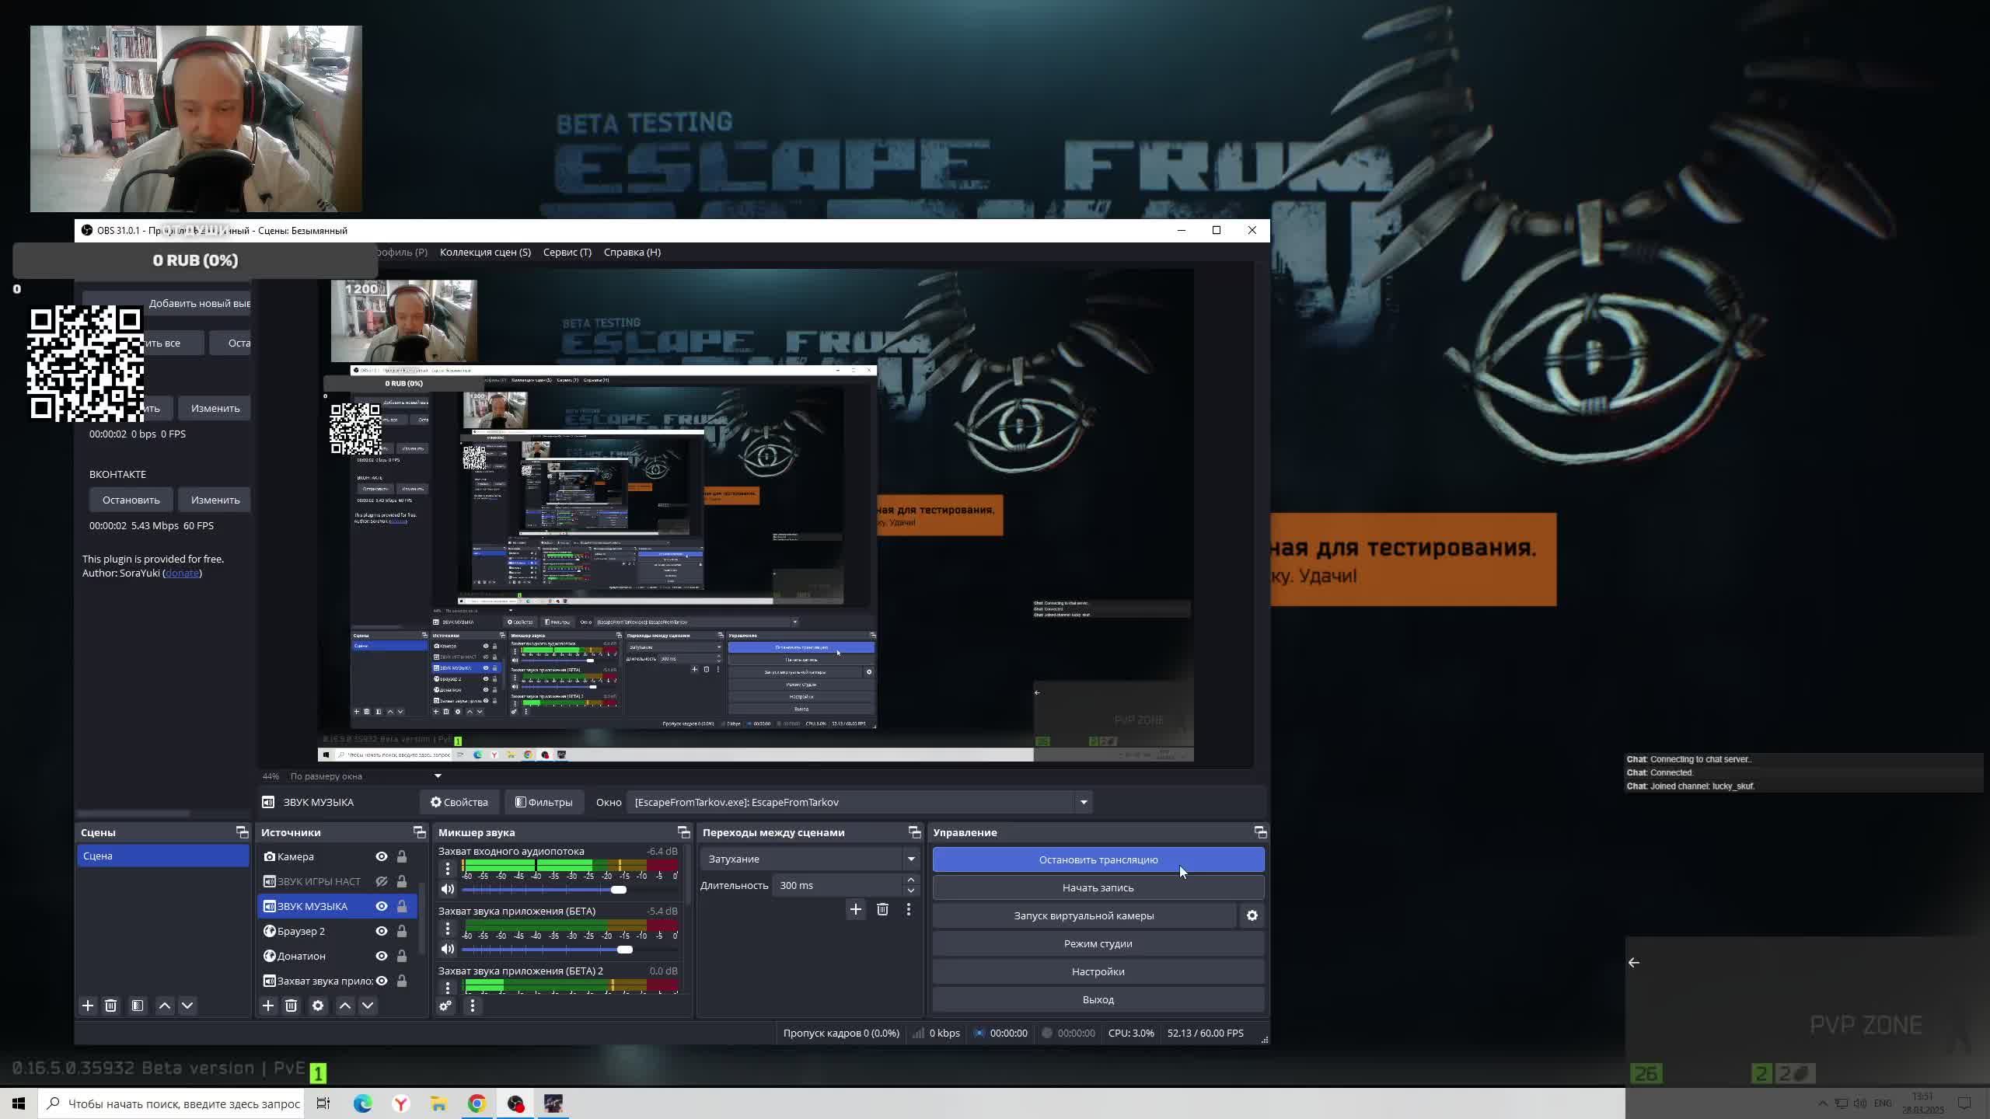Open transition properties three-dot menu
Image resolution: width=1990 pixels, height=1119 pixels.
click(908, 909)
